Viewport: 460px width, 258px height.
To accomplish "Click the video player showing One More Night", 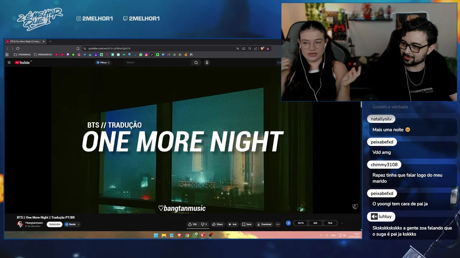I will point(183,140).
